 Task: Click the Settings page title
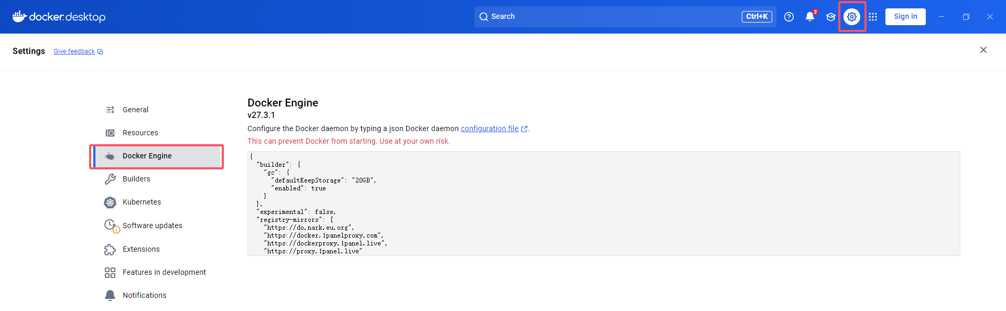pos(29,51)
